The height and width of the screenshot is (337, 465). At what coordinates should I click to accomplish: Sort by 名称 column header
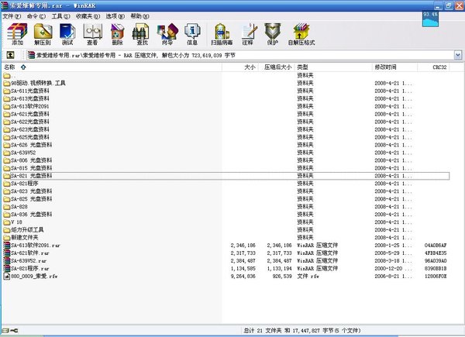[x=112, y=67]
